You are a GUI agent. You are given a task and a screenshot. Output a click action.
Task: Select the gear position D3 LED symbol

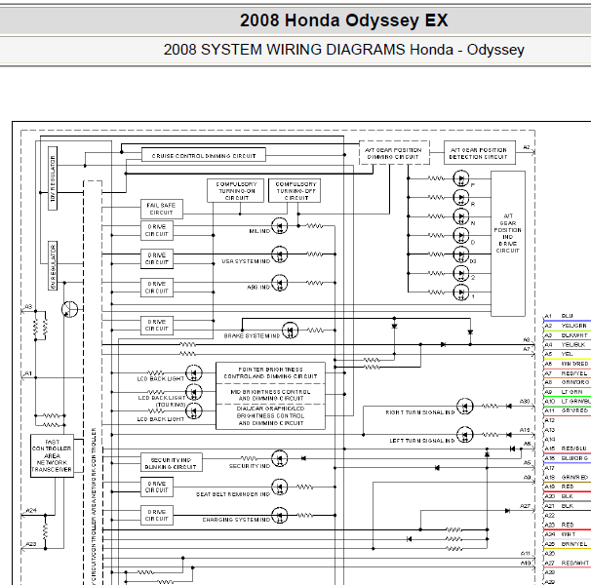pos(460,254)
